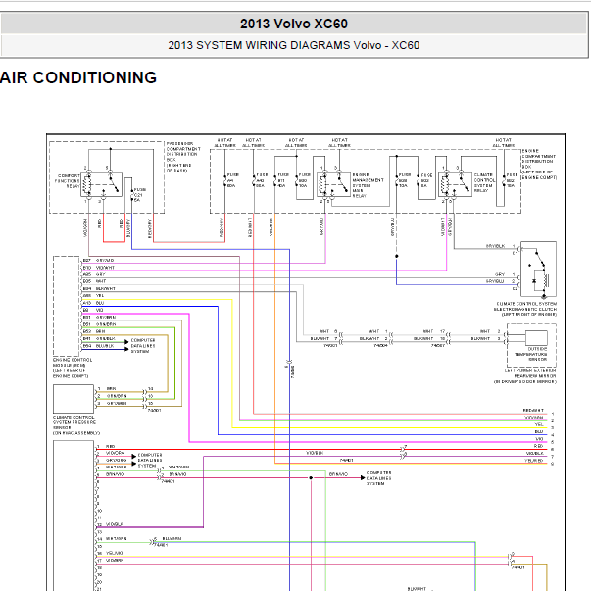Click the C21 5A fuse symbol
This screenshot has width=591, height=591.
pyautogui.click(x=132, y=194)
